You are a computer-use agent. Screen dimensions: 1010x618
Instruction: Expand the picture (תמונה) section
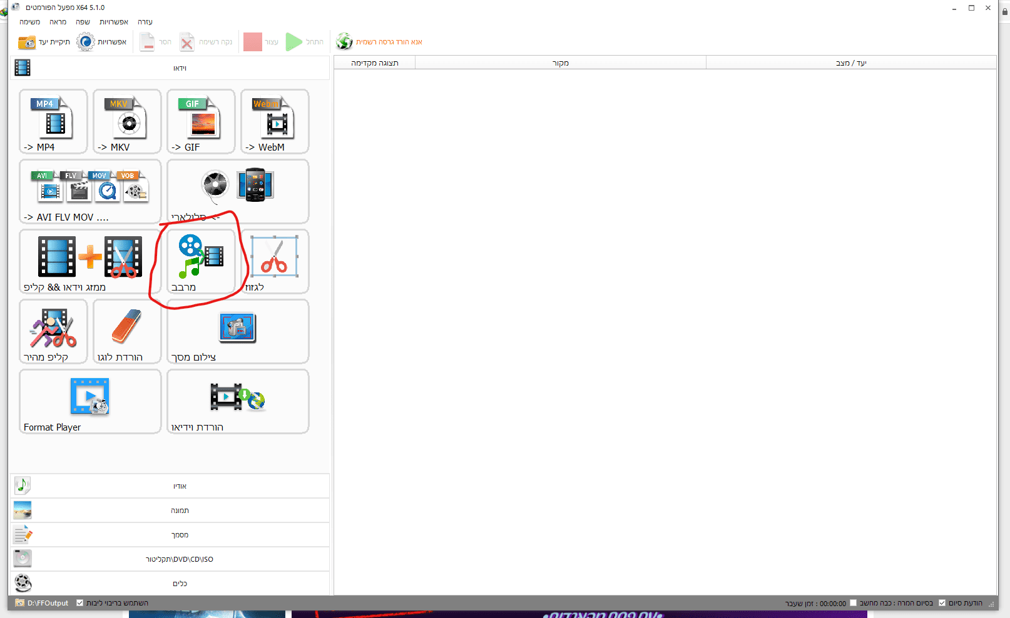click(x=170, y=511)
